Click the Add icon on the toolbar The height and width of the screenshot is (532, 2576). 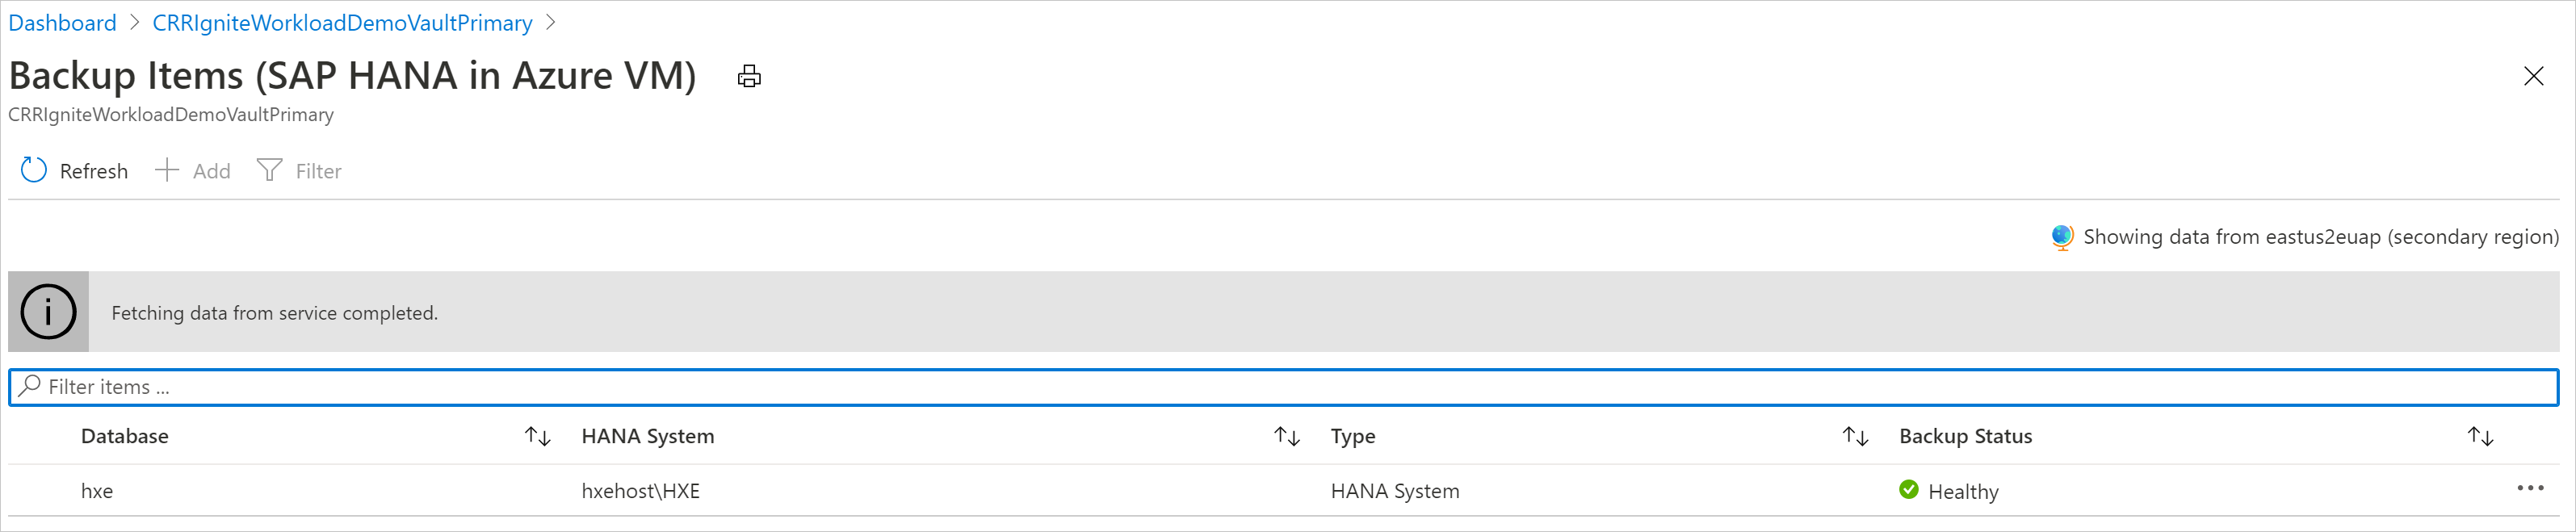tap(166, 170)
